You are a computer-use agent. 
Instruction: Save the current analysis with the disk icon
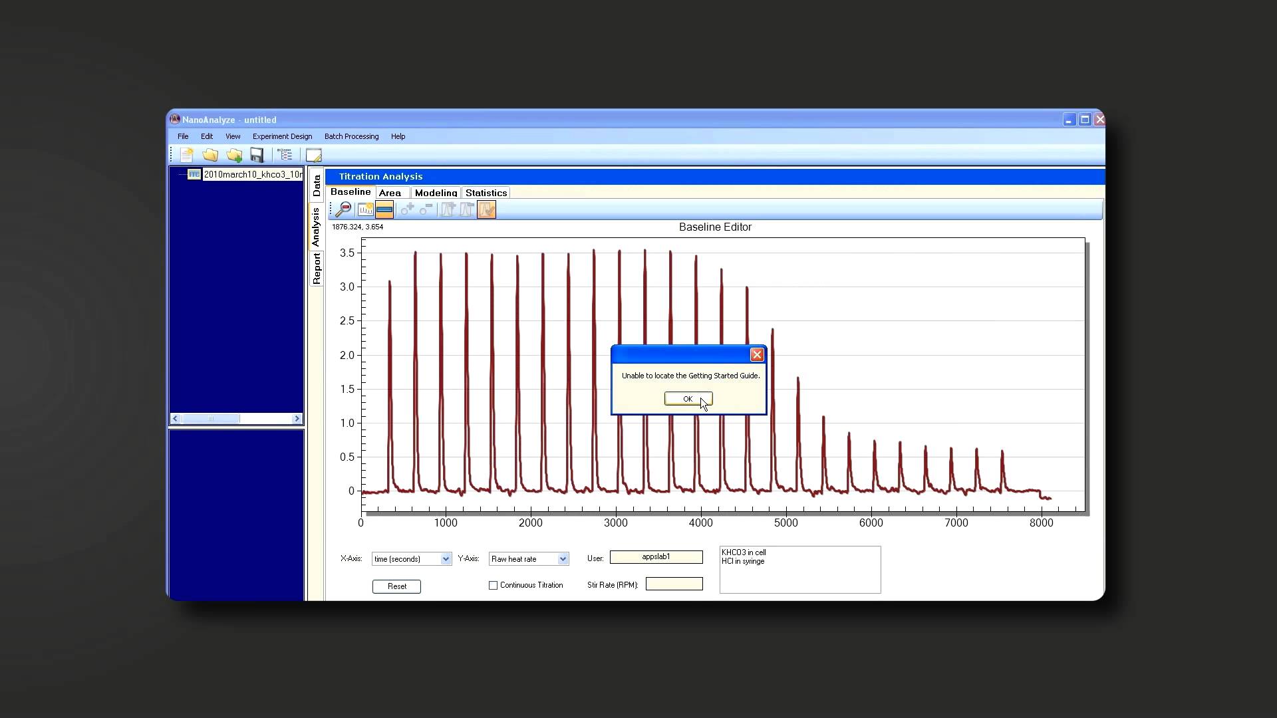(257, 155)
